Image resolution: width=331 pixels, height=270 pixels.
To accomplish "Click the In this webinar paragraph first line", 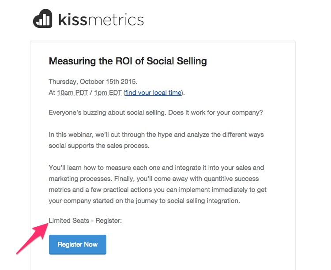I will click(x=156, y=135).
